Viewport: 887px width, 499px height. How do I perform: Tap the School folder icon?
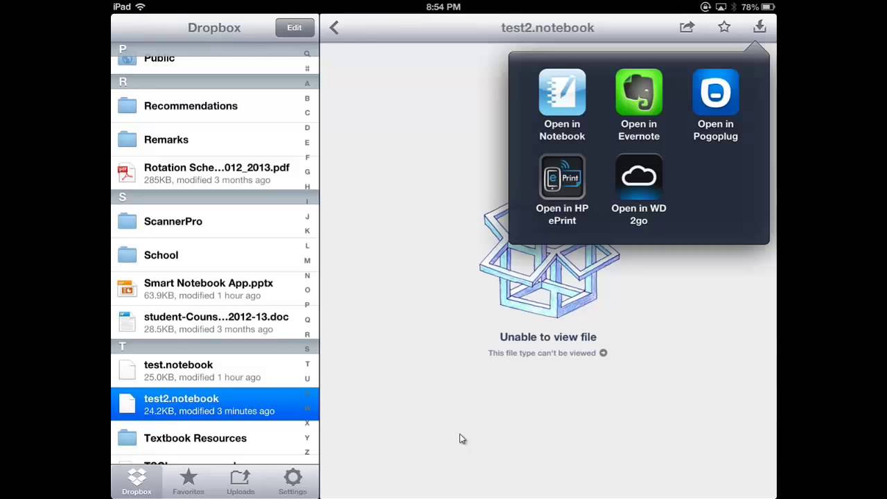click(x=127, y=255)
